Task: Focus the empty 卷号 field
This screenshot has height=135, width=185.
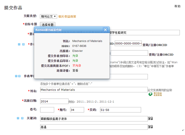Action: tap(47, 110)
